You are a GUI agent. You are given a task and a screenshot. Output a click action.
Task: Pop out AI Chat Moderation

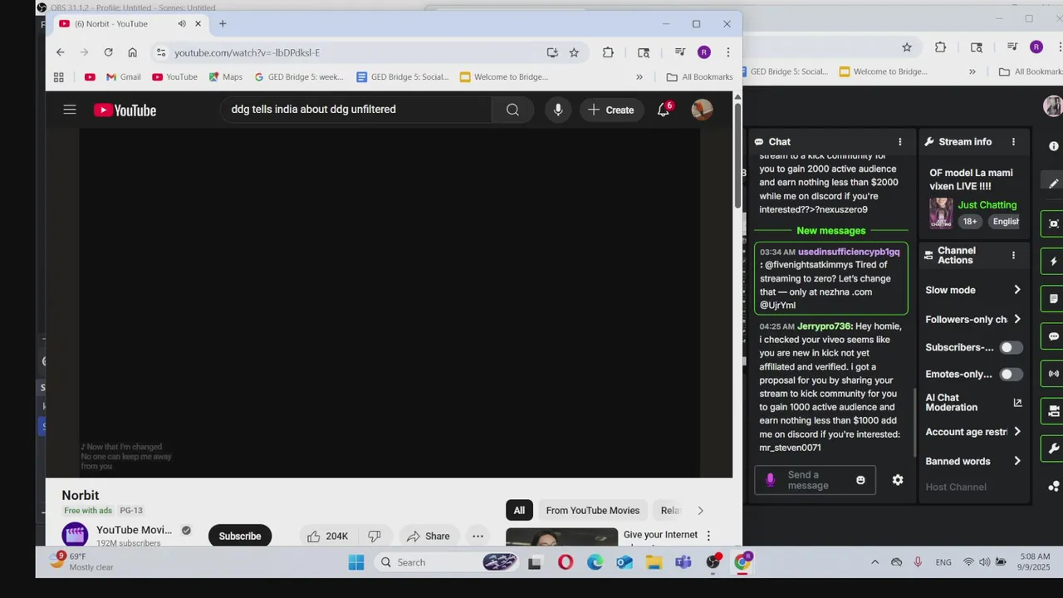1017,403
